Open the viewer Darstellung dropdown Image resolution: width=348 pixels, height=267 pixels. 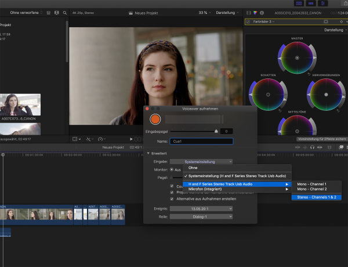click(x=227, y=13)
